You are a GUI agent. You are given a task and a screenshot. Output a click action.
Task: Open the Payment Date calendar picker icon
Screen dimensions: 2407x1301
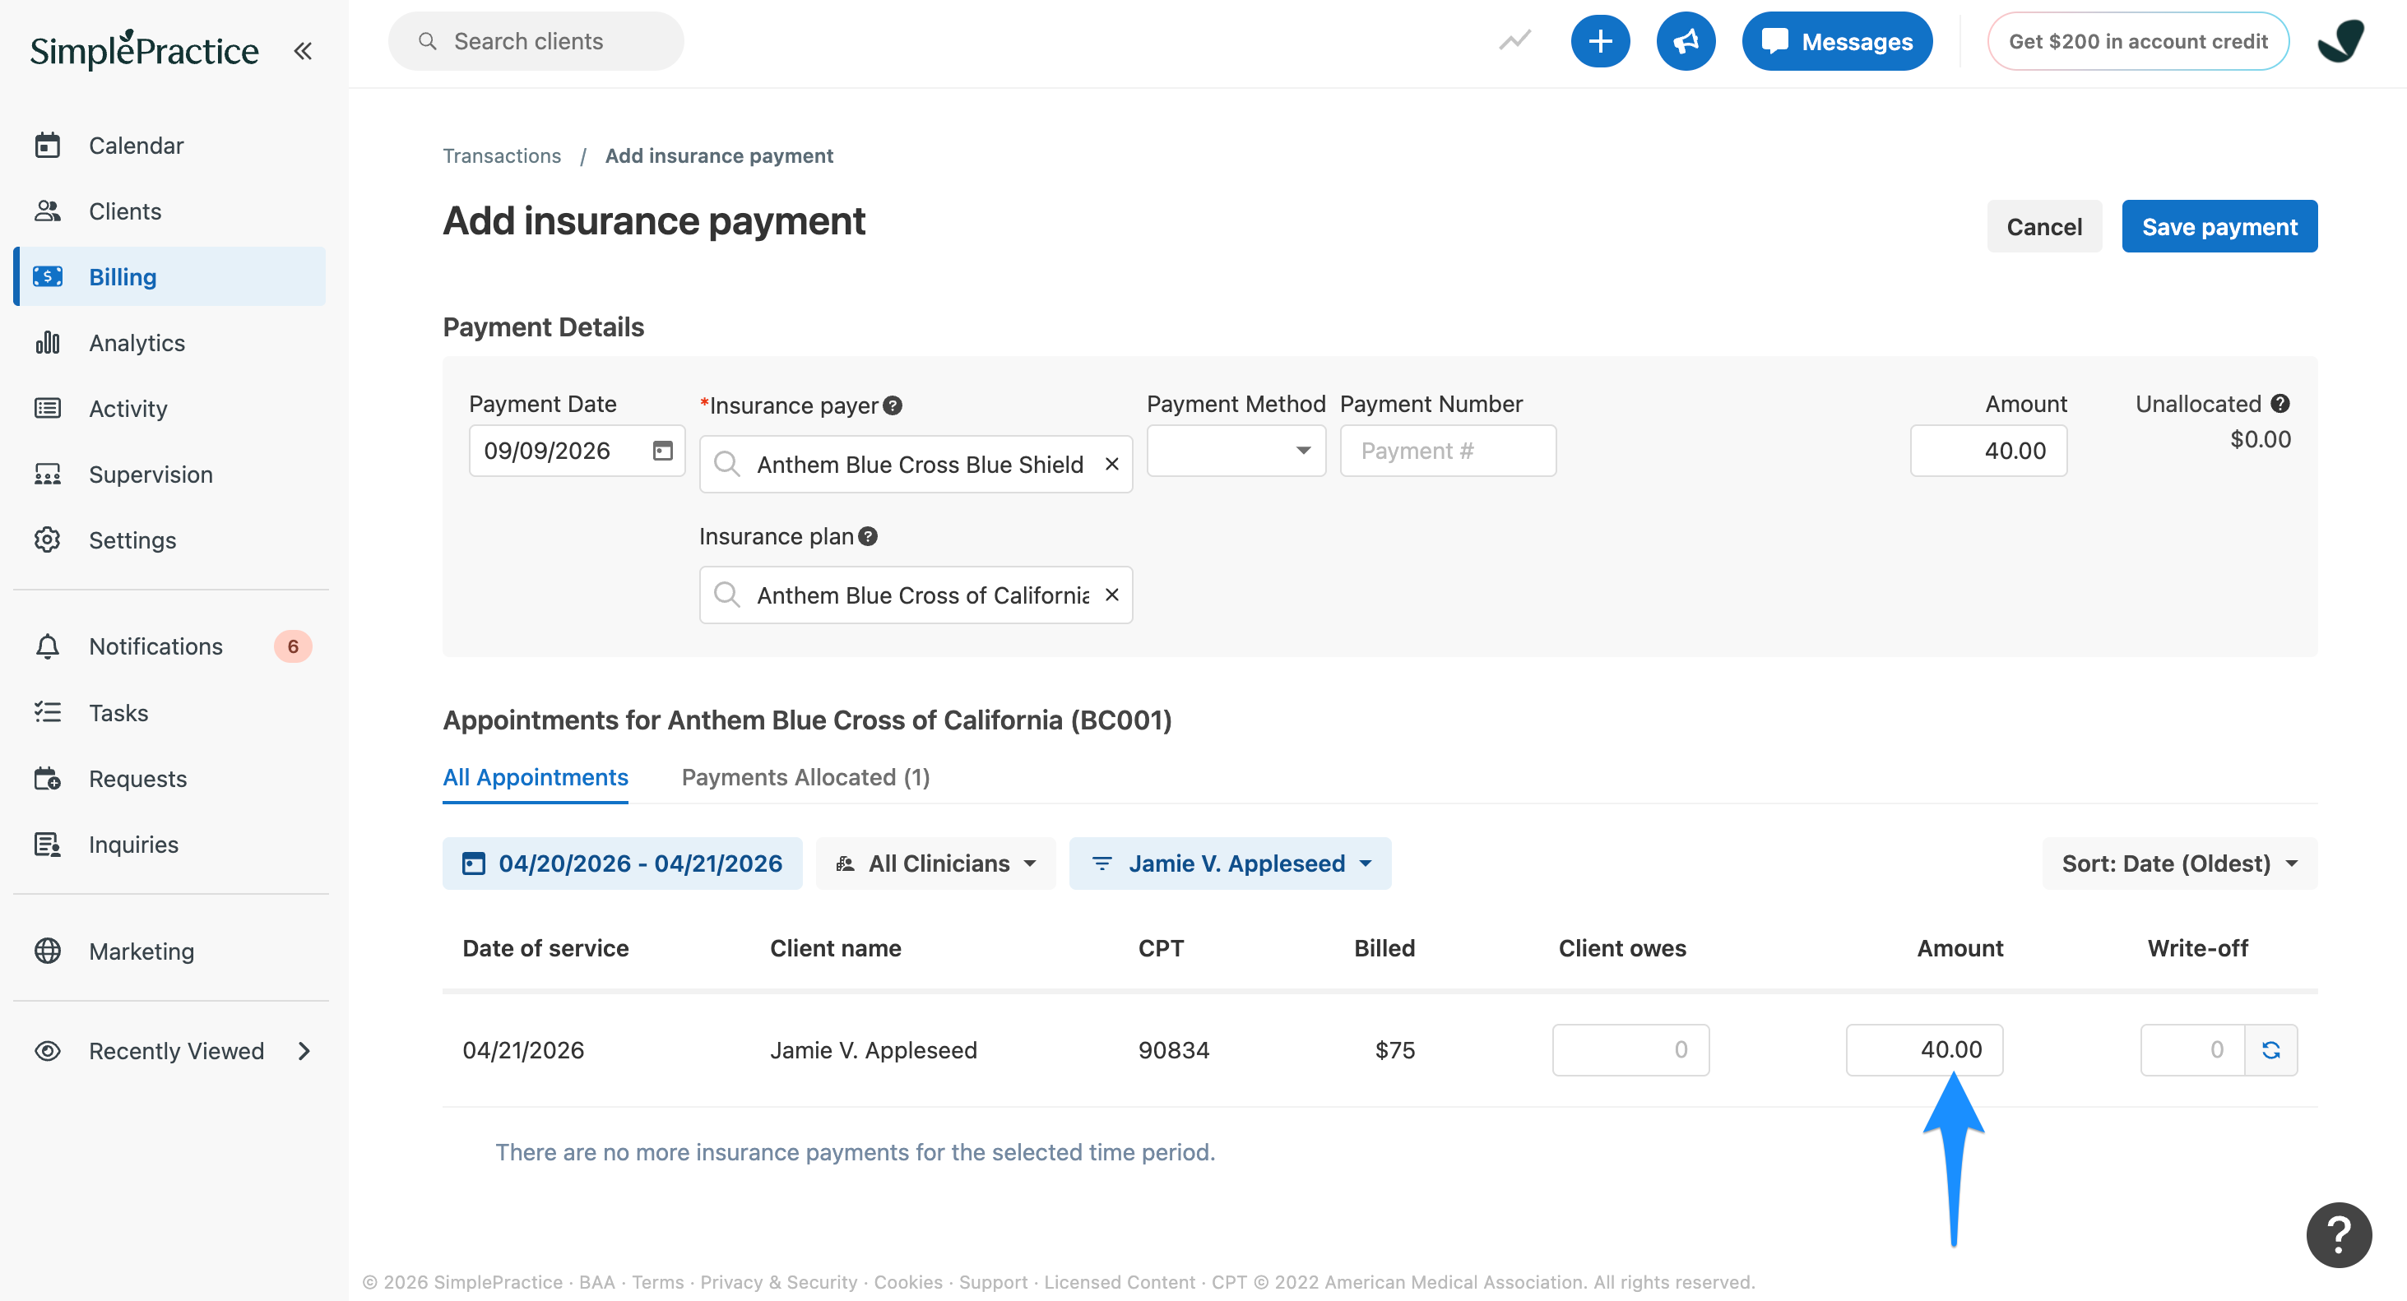(662, 451)
